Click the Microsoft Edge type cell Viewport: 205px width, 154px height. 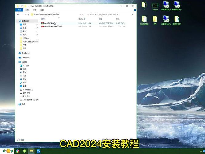[x=106, y=26]
